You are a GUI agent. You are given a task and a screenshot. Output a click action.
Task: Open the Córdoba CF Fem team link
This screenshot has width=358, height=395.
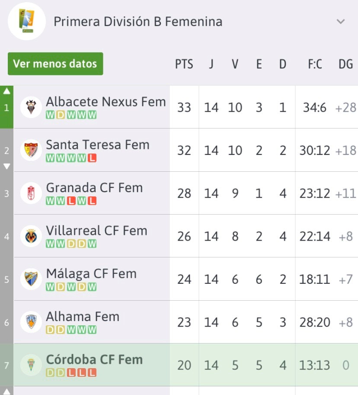coord(94,360)
